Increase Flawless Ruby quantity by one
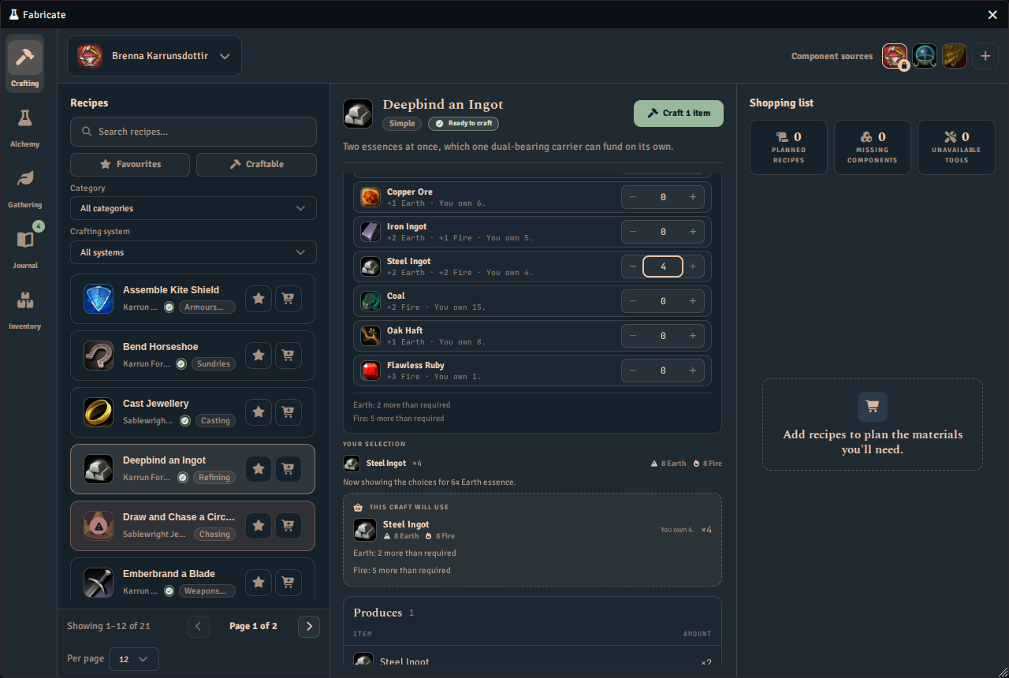This screenshot has height=678, width=1009. click(x=693, y=371)
